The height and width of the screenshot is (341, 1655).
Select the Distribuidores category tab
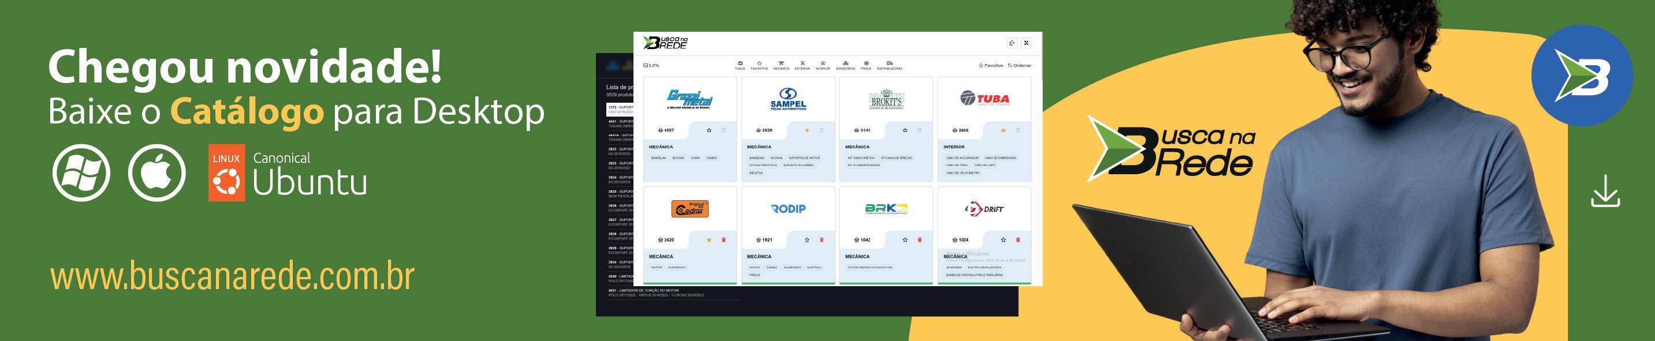coord(889,66)
